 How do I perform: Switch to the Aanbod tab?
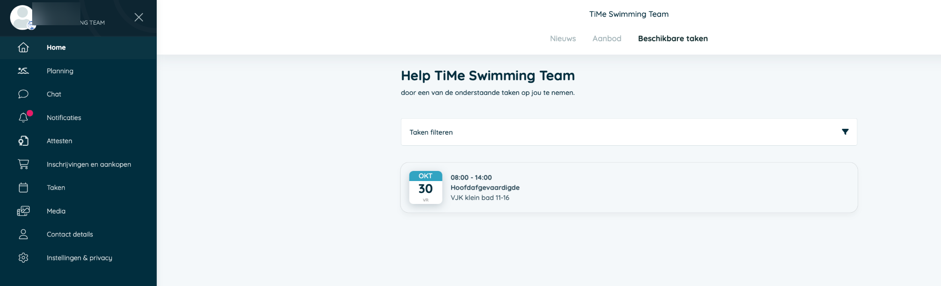(x=607, y=38)
